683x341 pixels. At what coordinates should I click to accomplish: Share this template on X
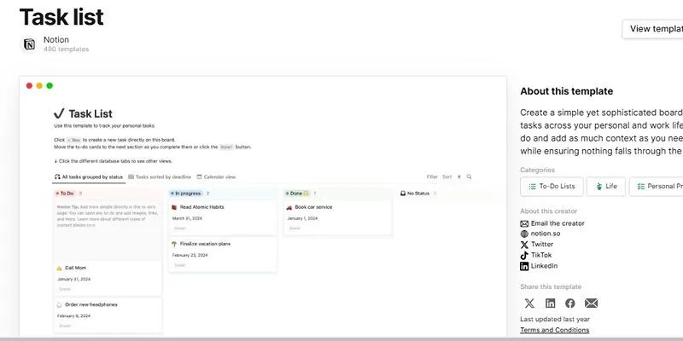point(529,303)
